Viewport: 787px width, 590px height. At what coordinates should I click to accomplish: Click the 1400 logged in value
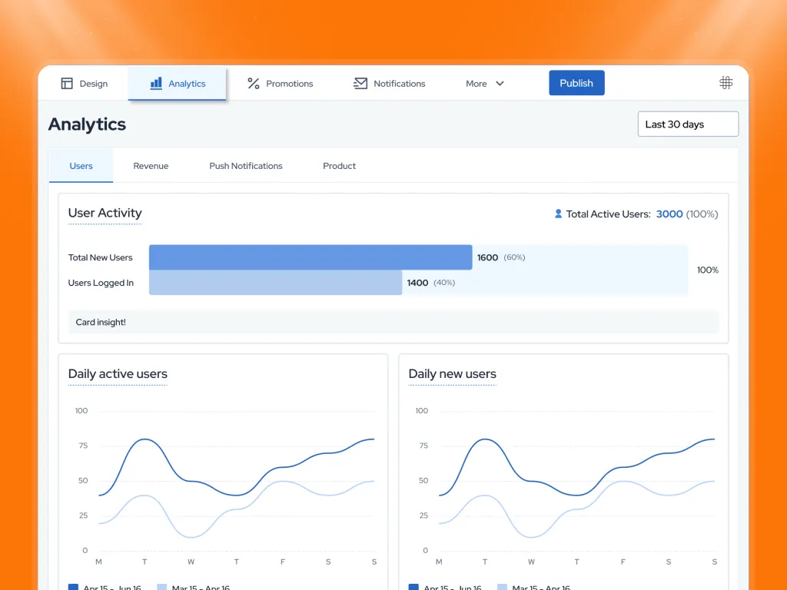click(417, 283)
